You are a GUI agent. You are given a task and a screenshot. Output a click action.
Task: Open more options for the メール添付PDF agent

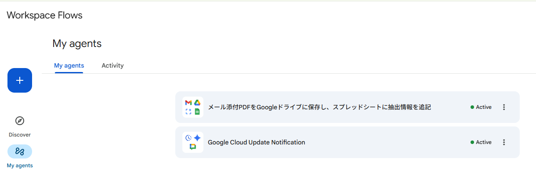pyautogui.click(x=504, y=107)
